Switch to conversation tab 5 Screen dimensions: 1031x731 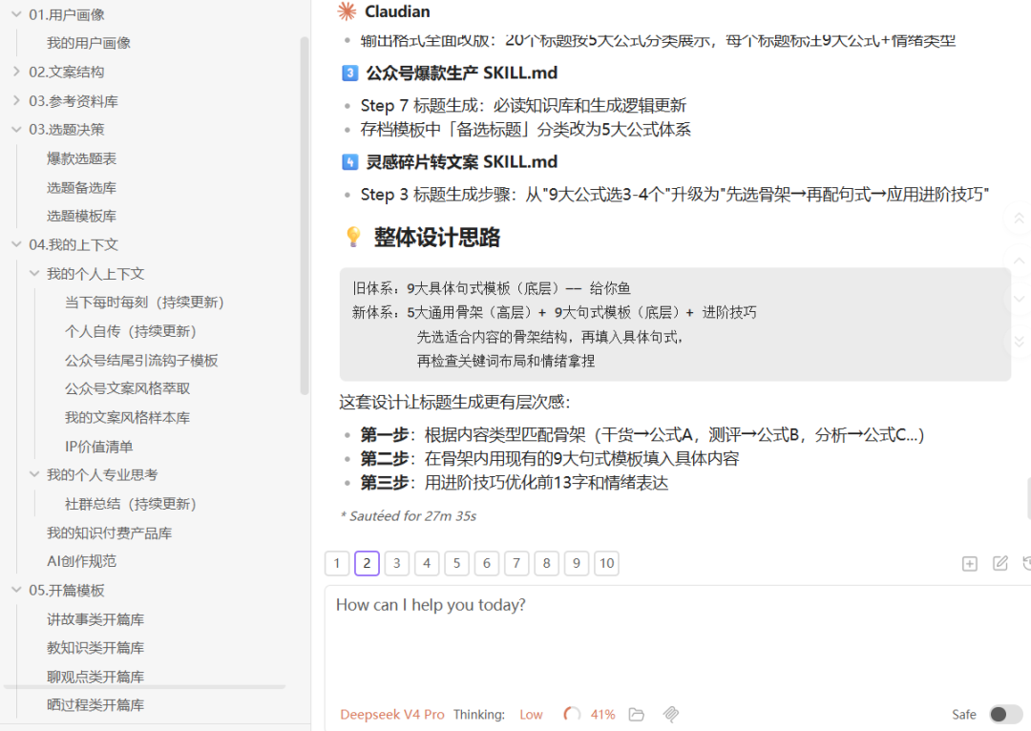tap(456, 563)
